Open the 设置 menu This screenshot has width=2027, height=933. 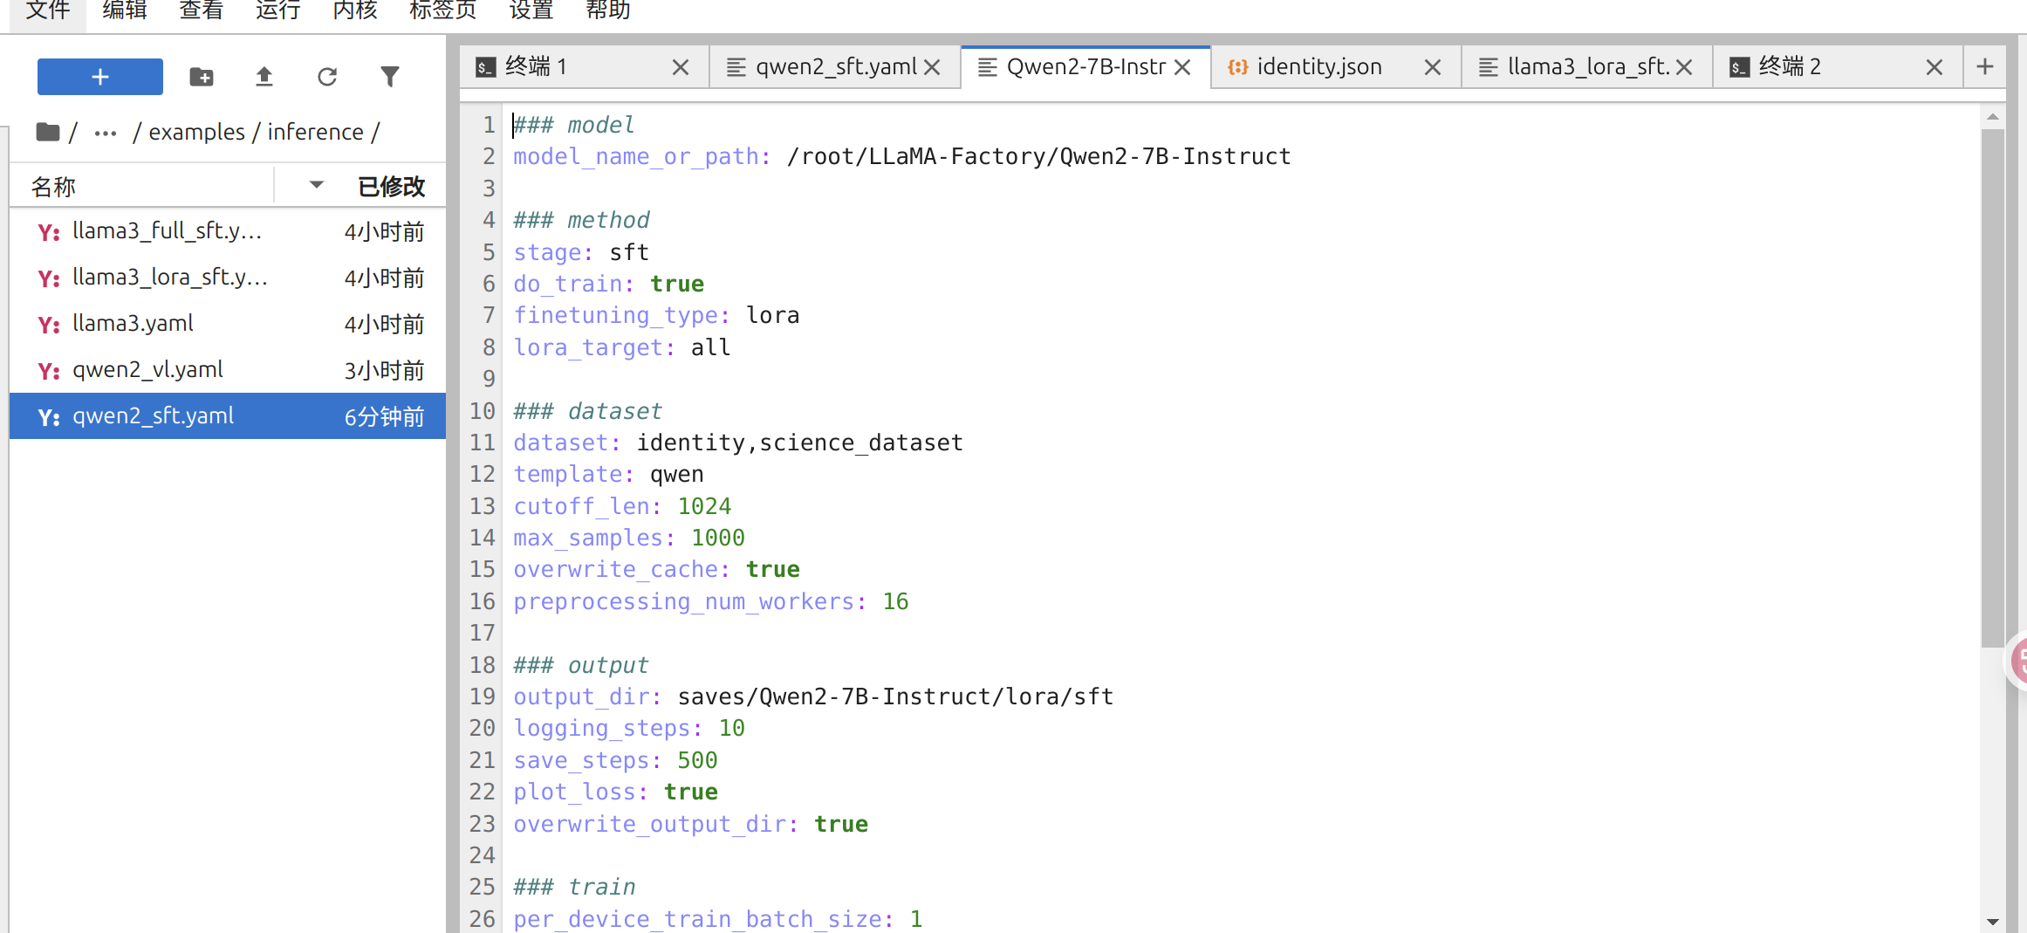531,10
